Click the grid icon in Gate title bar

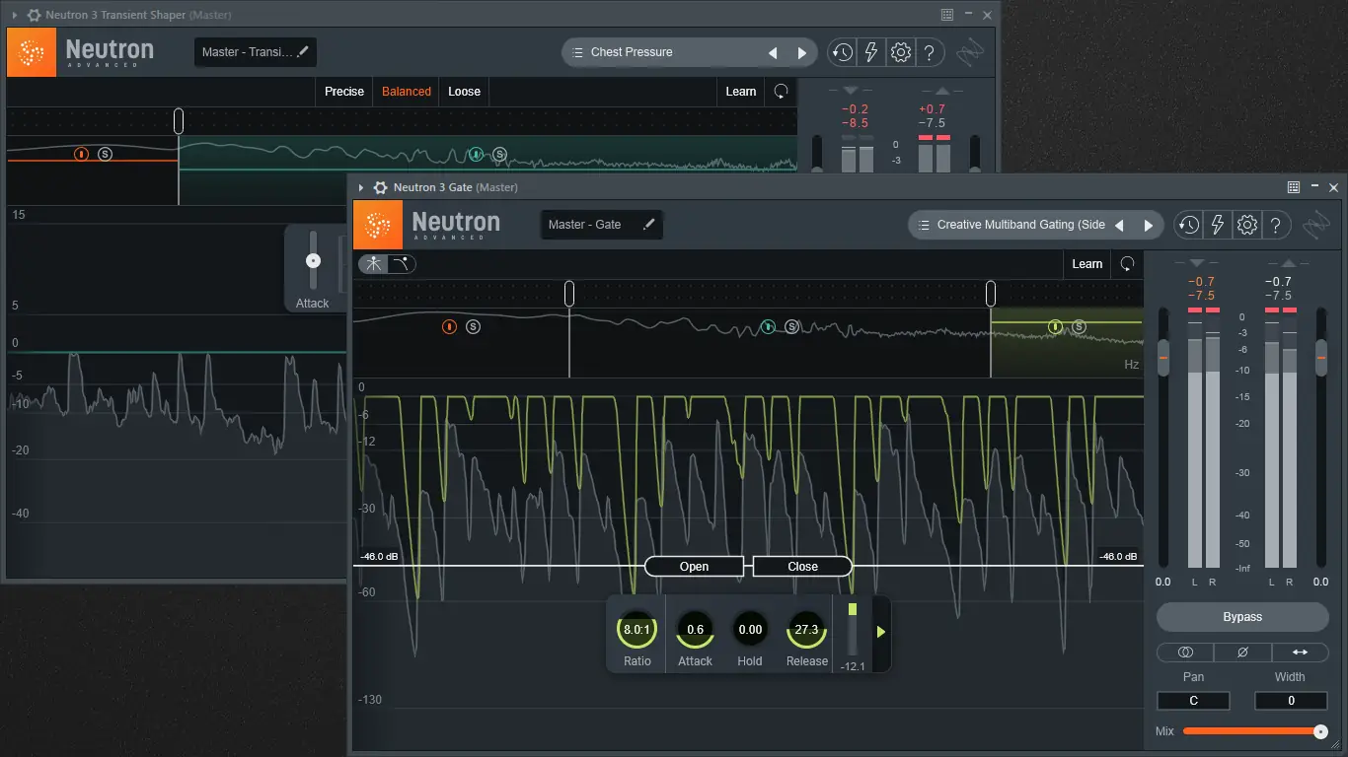pos(1294,187)
